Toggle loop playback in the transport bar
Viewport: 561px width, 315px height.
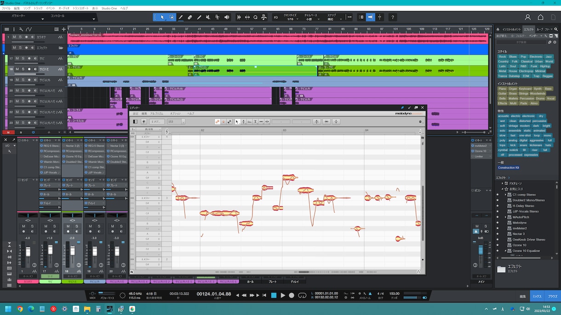pos(302,296)
